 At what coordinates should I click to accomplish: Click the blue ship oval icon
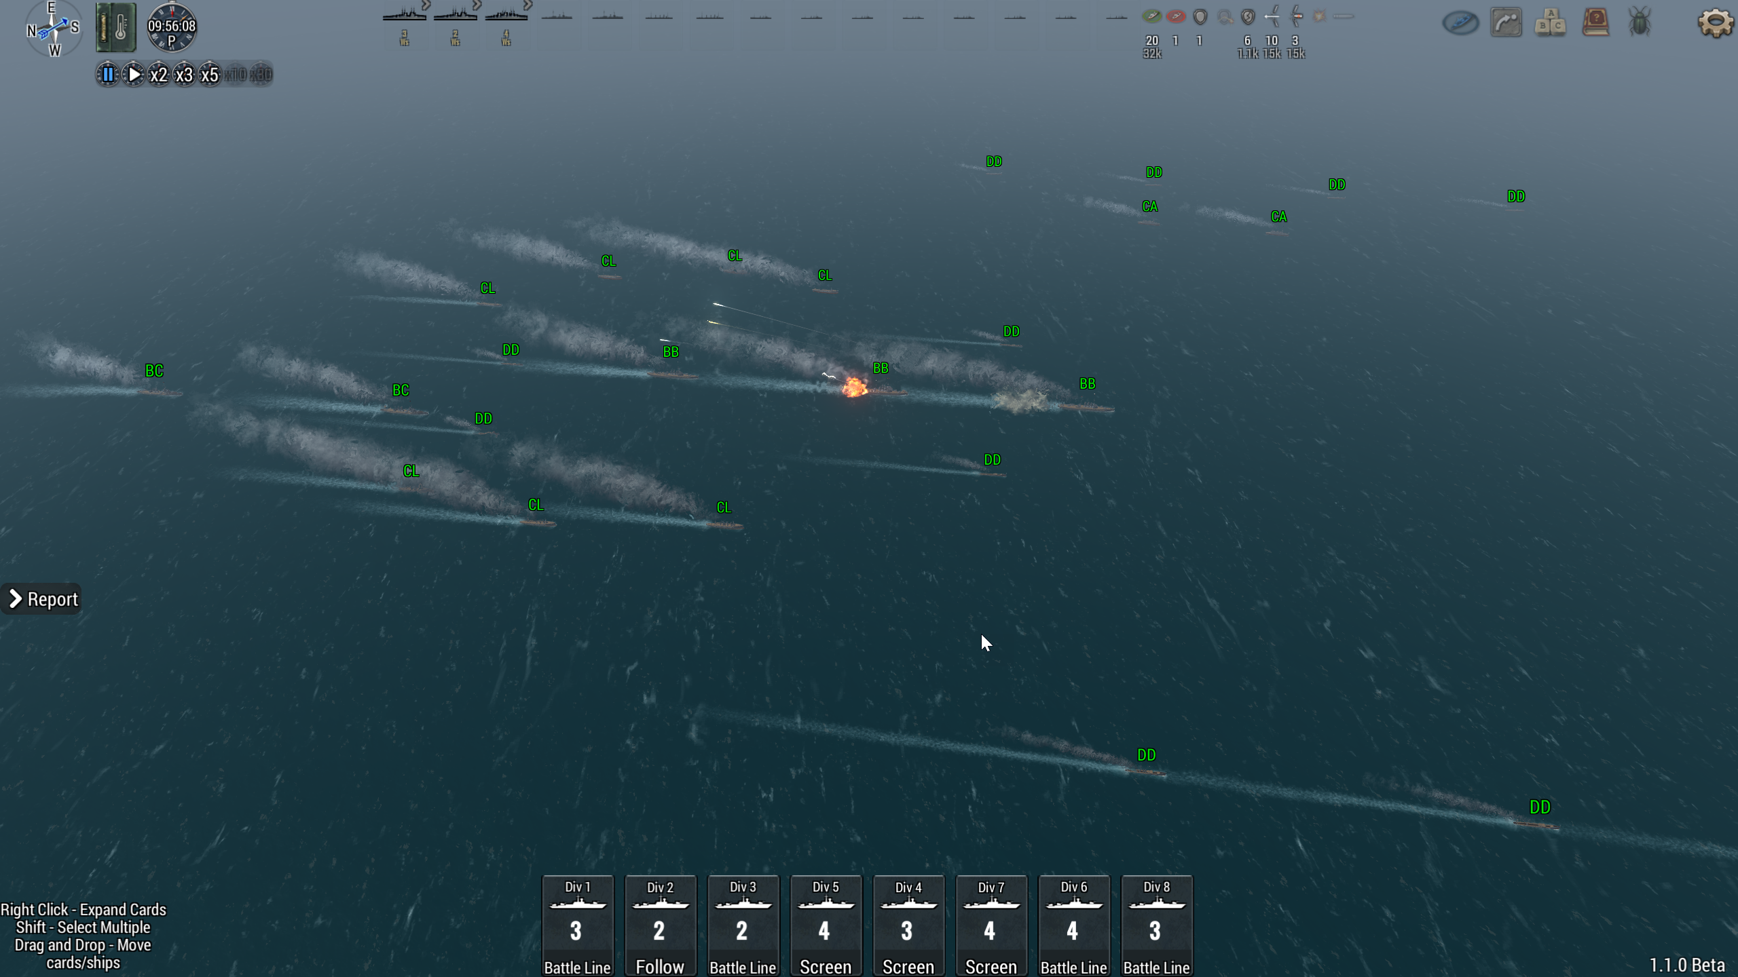pyautogui.click(x=1460, y=23)
